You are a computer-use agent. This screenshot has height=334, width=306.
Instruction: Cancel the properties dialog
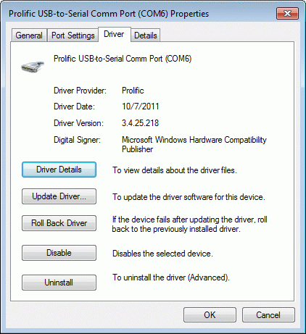(268, 315)
